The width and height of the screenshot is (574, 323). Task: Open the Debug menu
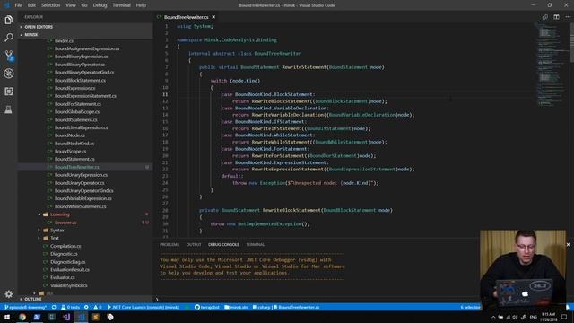click(100, 5)
